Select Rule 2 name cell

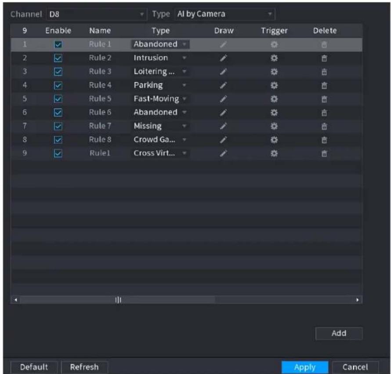(100, 58)
